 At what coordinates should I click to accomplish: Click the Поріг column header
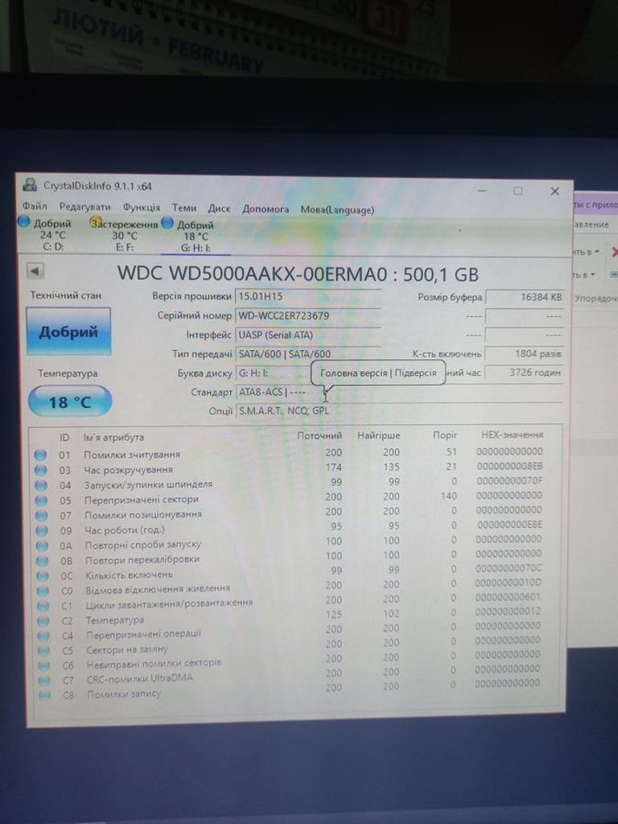[x=444, y=435]
